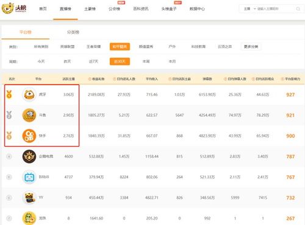
Task: Click the 斗鱼 platform name
Action: pyautogui.click(x=42, y=115)
